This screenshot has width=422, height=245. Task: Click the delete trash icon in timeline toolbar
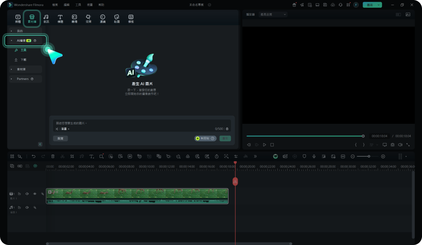[x=53, y=156]
